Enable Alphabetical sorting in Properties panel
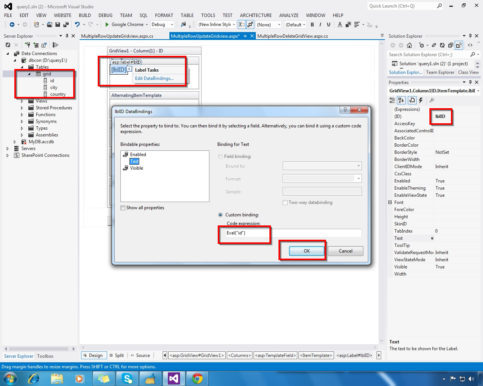Image resolution: width=483 pixels, height=386 pixels. tap(401, 100)
